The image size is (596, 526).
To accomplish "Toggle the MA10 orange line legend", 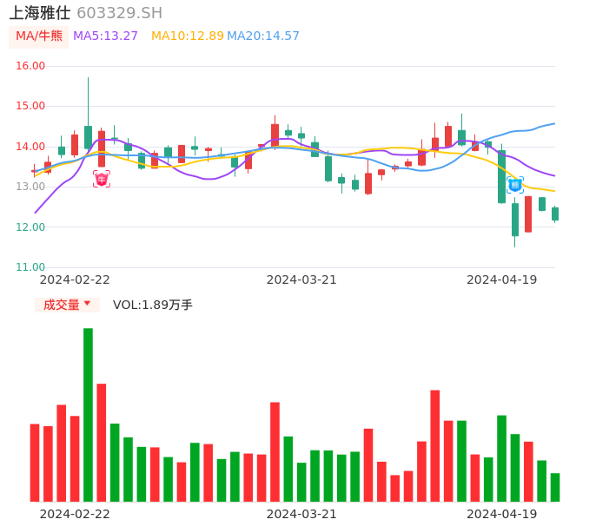I will 187,36.
